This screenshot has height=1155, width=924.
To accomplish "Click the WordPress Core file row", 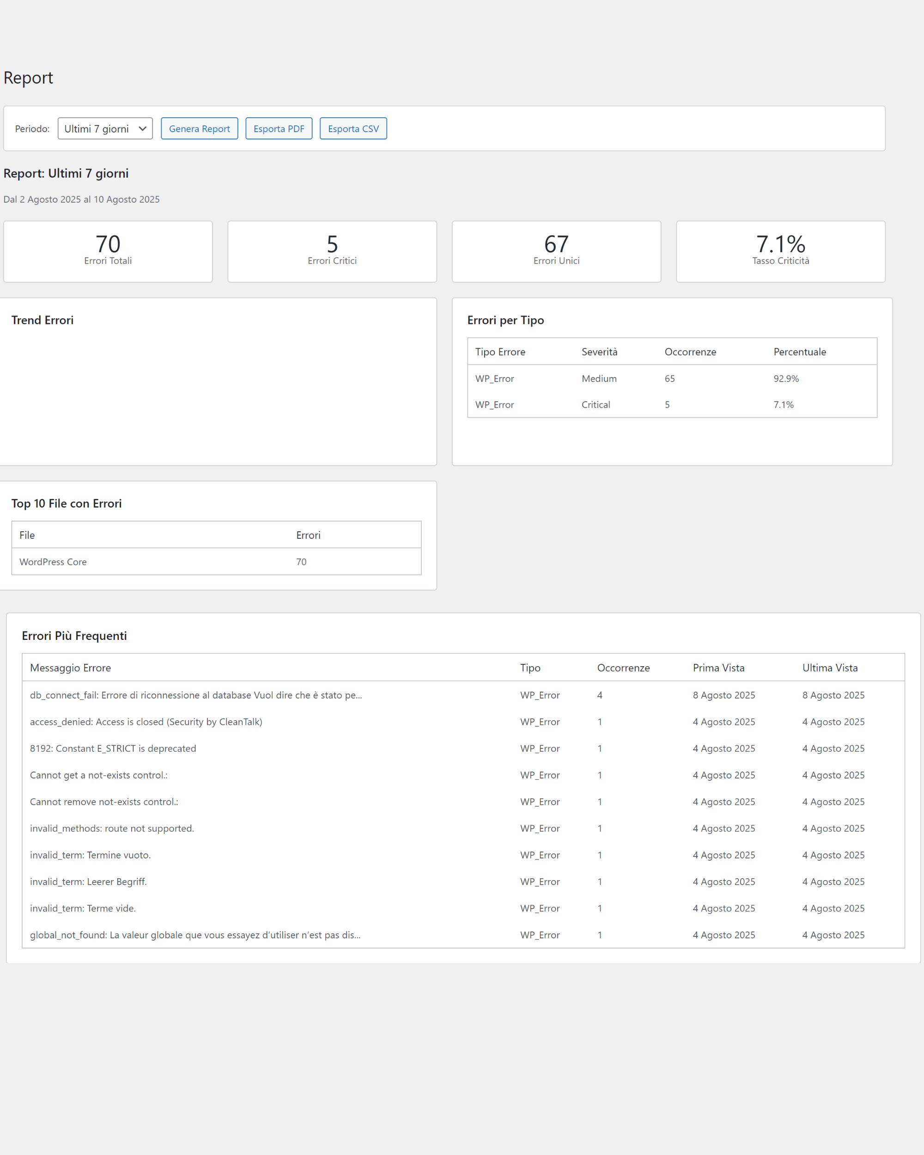I will (216, 562).
